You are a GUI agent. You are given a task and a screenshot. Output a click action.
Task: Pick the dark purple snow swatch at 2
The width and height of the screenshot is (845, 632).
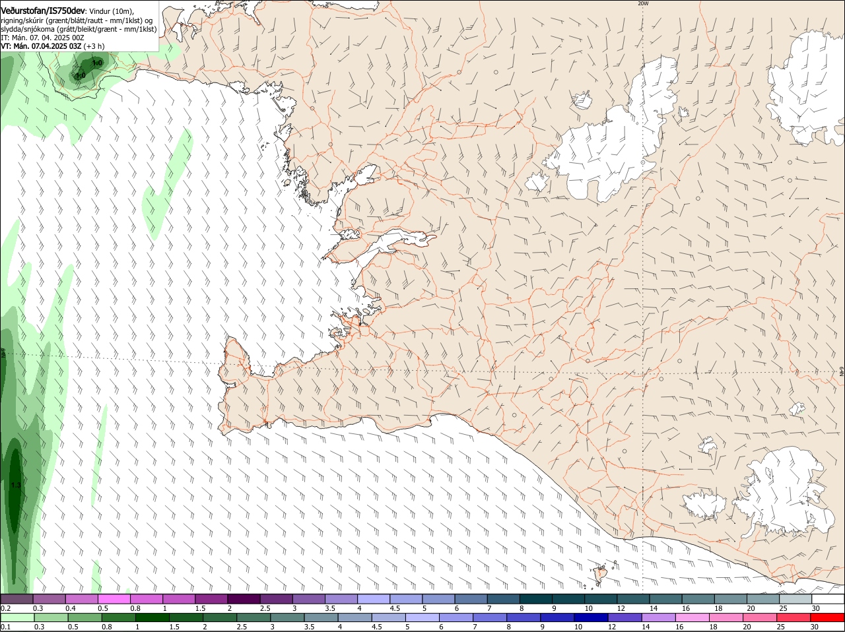(x=244, y=599)
